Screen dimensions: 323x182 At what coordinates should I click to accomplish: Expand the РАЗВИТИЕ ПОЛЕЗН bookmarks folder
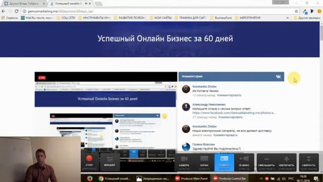point(130,18)
